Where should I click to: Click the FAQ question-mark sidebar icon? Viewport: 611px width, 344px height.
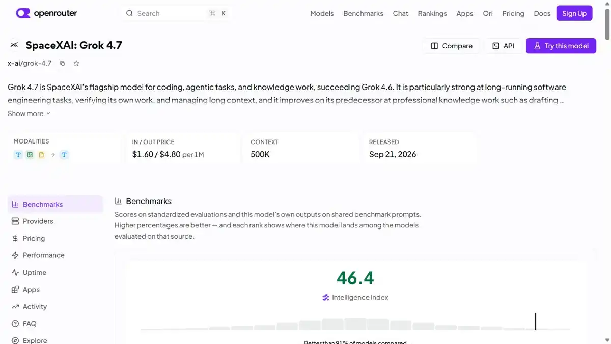[x=15, y=324]
